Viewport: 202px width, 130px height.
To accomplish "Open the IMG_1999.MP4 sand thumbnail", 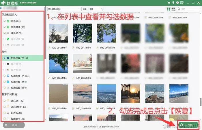I will [58, 94].
